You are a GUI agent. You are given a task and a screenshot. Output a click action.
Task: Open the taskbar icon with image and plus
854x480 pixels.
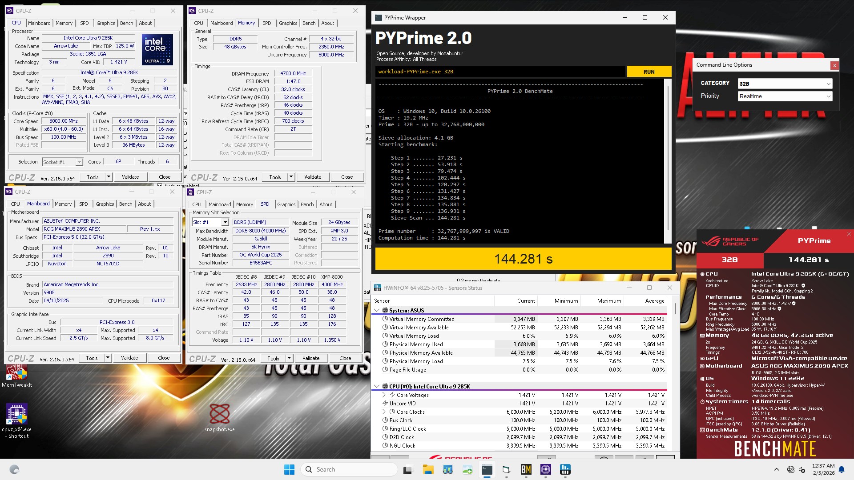click(x=467, y=469)
